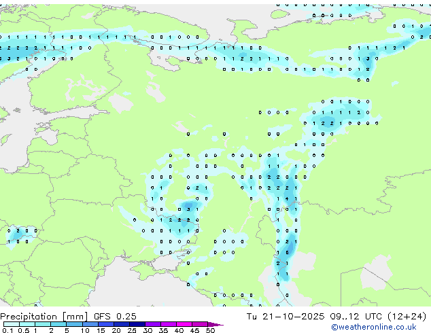Click the 'GFS 0.25' model label
The image size is (431, 333).
click(115, 317)
